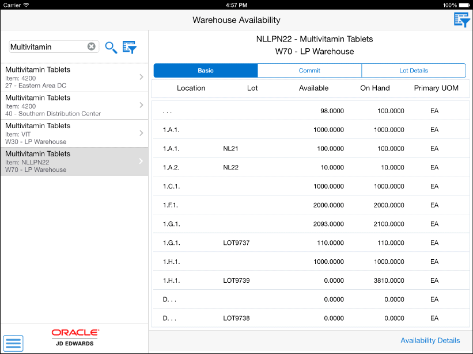The image size is (473, 354).
Task: Expand the W70 - LP Warehouse item chevron
Action: click(x=141, y=161)
